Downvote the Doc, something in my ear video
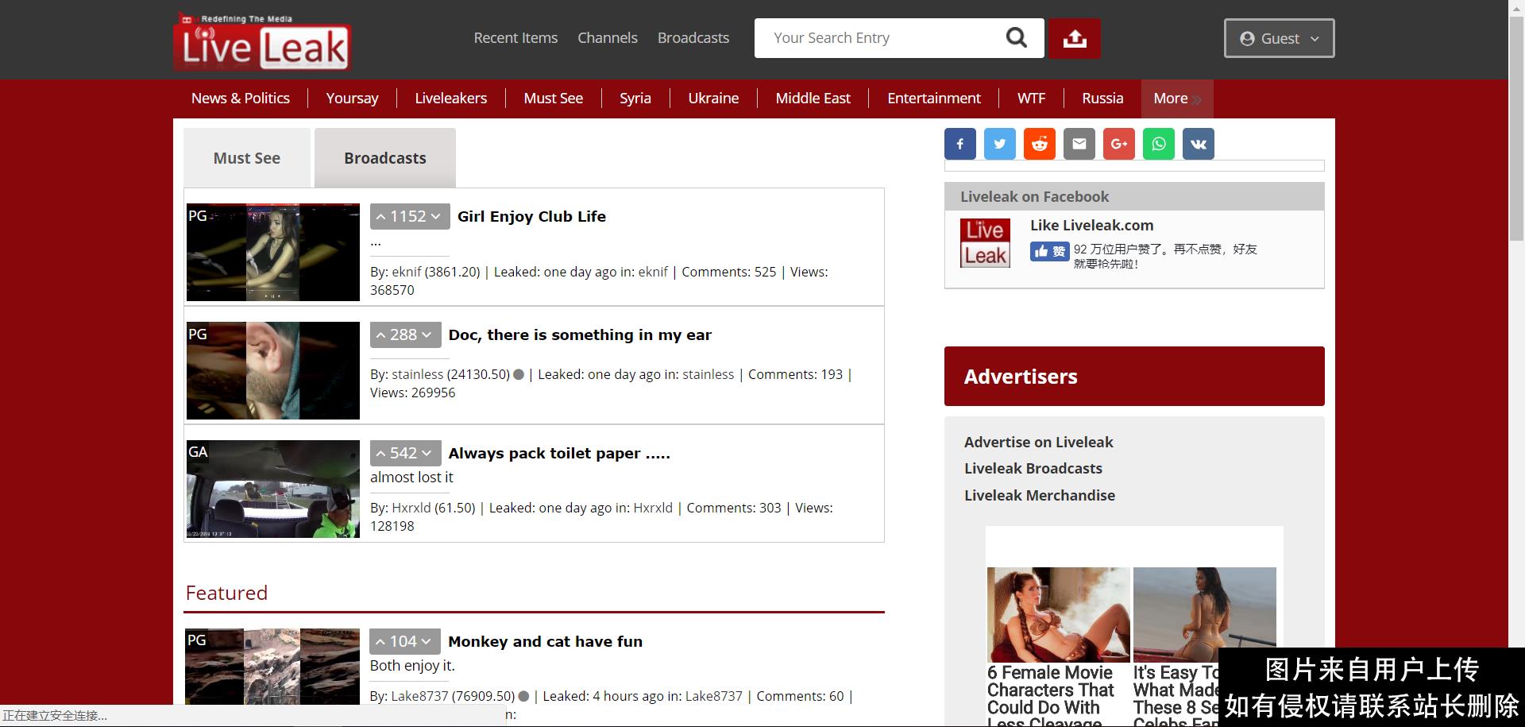Image resolution: width=1525 pixels, height=727 pixels. point(427,335)
